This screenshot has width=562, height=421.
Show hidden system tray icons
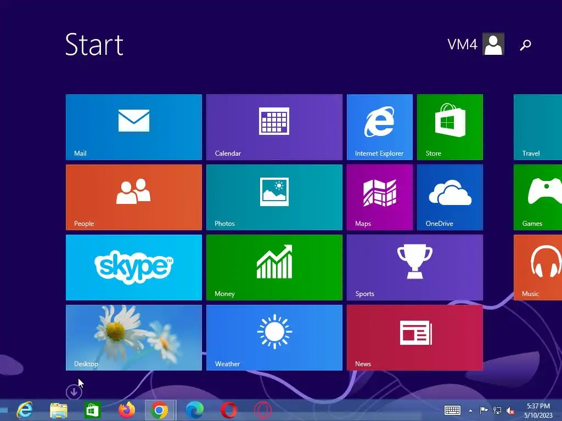(x=470, y=411)
